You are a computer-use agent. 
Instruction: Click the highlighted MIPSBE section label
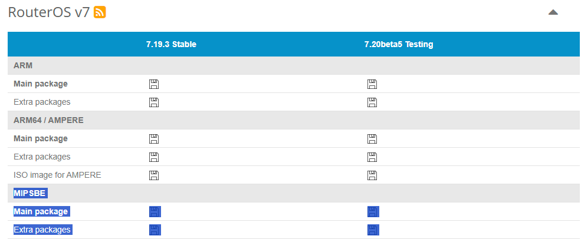click(30, 193)
